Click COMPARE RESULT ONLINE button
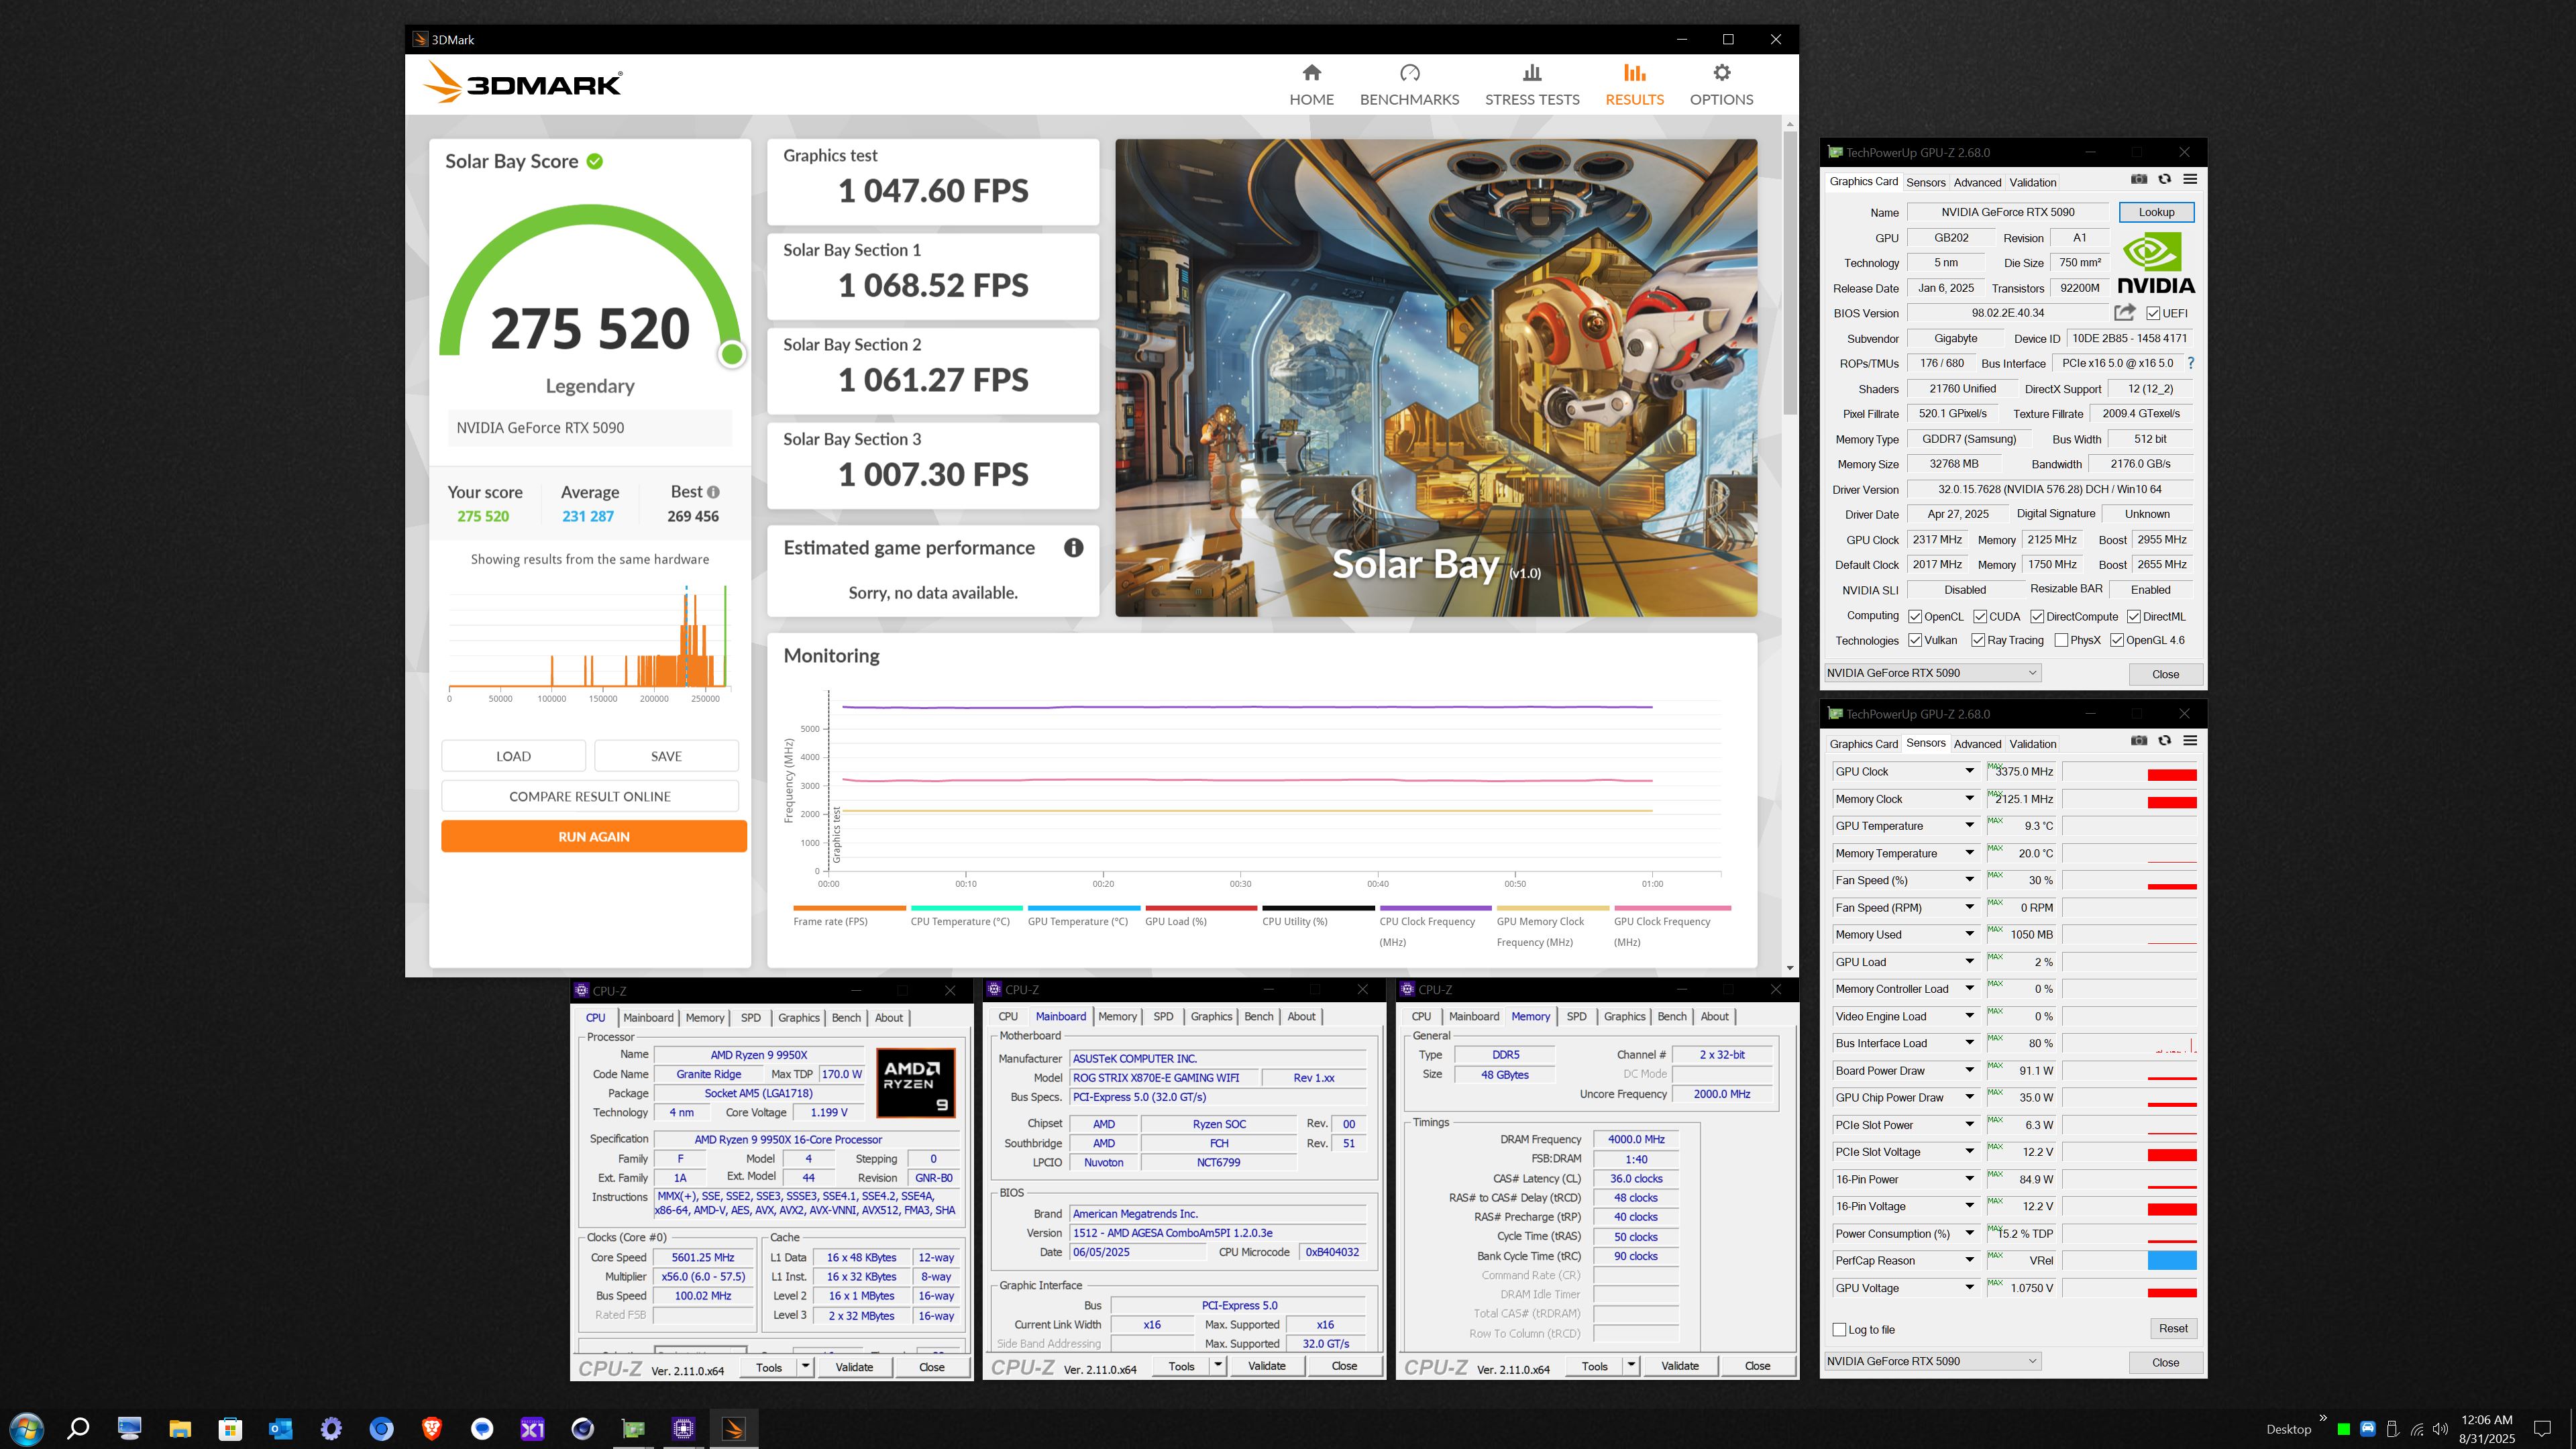Viewport: 2576px width, 1449px height. [x=590, y=796]
